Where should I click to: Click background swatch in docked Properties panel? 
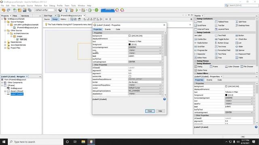coord(226,86)
